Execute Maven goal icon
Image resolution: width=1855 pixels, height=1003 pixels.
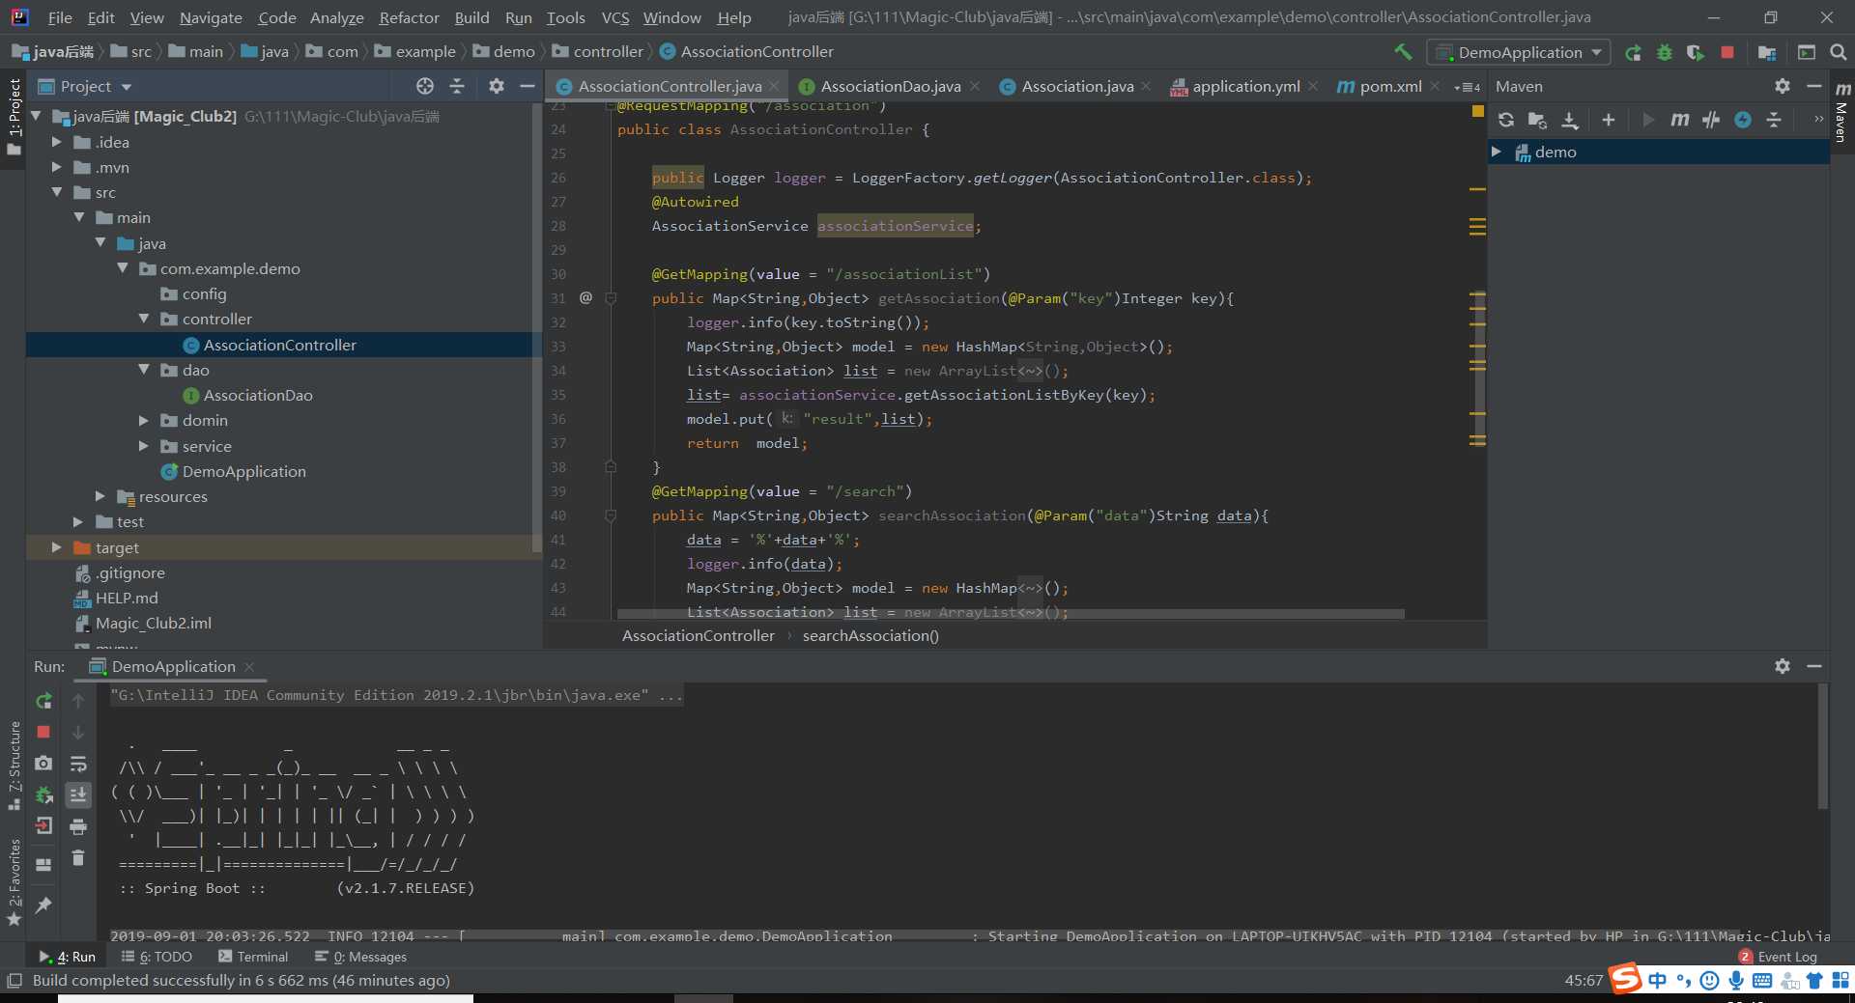1680,120
